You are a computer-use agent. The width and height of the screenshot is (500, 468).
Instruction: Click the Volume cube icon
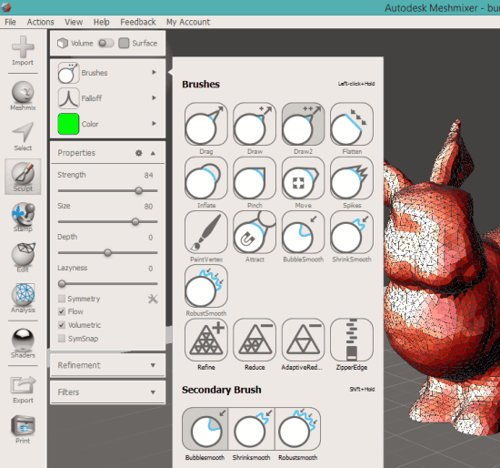click(x=63, y=43)
